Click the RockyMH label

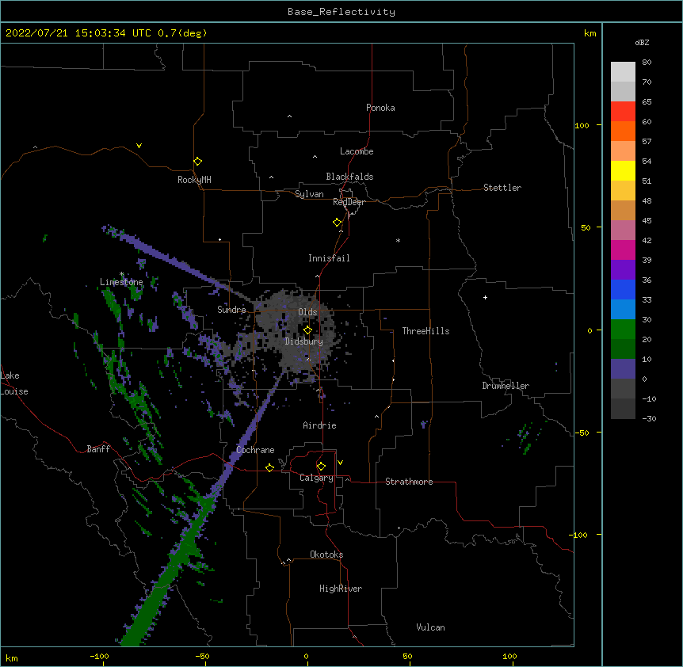194,180
